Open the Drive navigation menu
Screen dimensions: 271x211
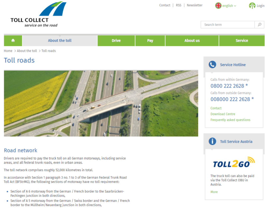[116, 41]
